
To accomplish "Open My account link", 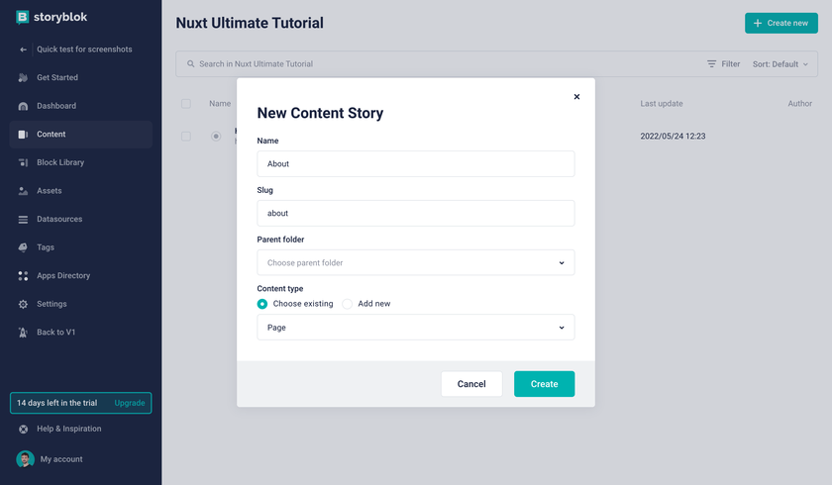I will (x=61, y=459).
